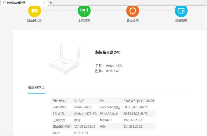The image size is (207, 136).
Task: Click the page icon on the browser tab
Action: tap(5, 3)
